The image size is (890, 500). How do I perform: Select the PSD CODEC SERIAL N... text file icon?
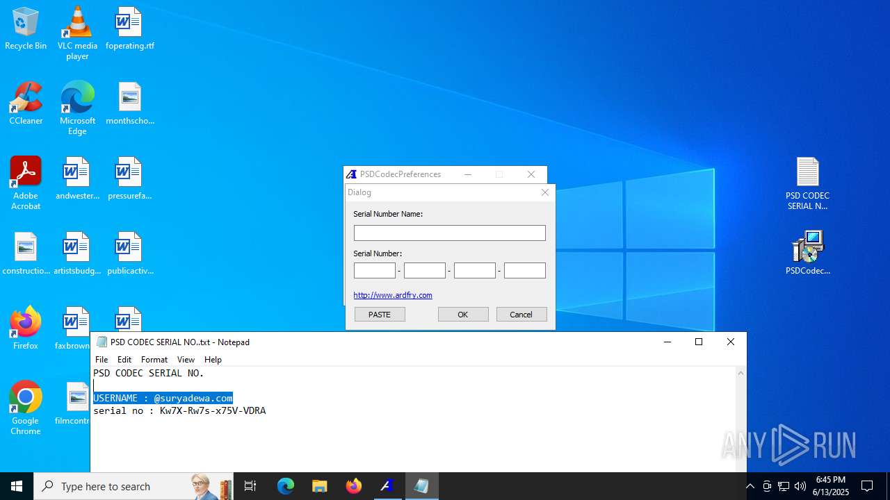click(807, 183)
